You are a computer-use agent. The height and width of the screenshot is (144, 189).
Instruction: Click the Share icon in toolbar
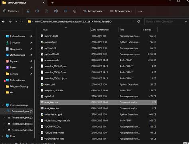(x=65, y=11)
